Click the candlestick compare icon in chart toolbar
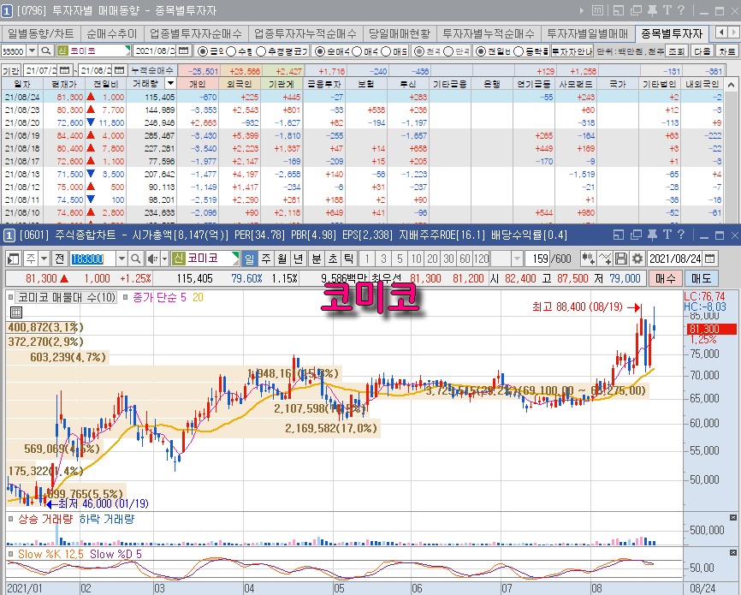 pyautogui.click(x=588, y=259)
